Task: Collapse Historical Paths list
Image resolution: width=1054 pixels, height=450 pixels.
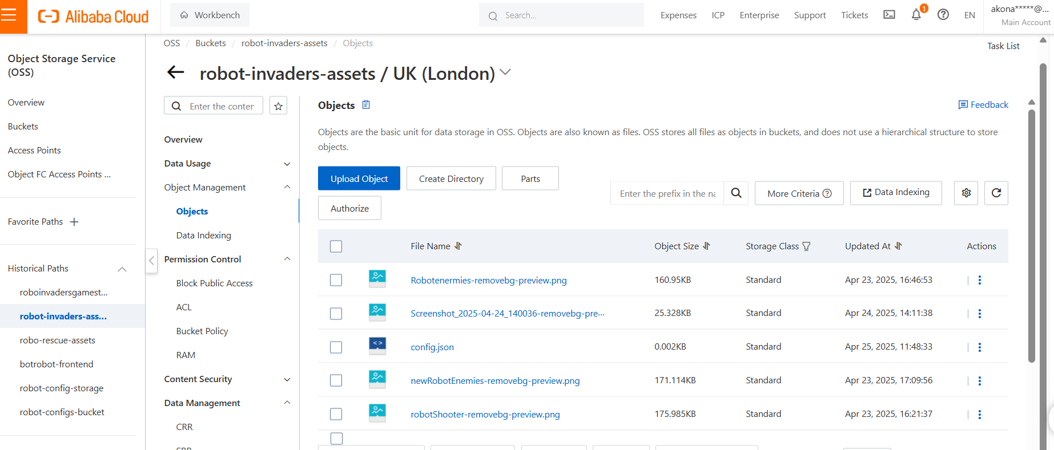Action: (122, 269)
